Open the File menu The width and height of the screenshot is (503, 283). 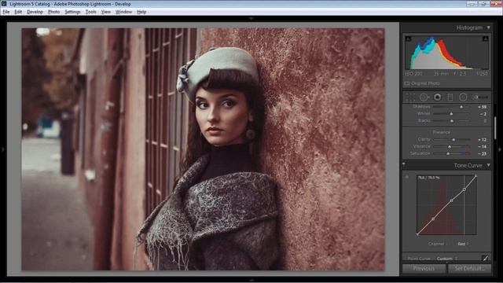(x=6, y=12)
